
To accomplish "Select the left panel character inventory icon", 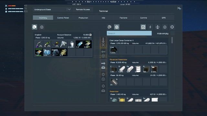I will click(x=35, y=27).
